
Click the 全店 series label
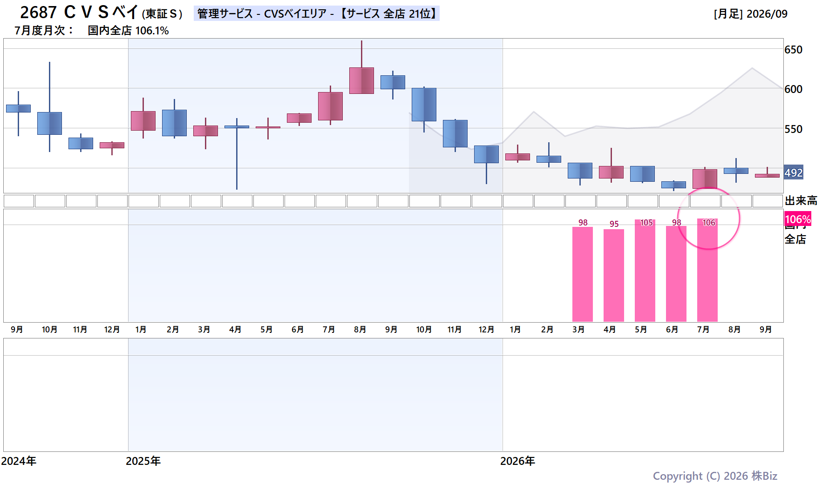[x=795, y=239]
